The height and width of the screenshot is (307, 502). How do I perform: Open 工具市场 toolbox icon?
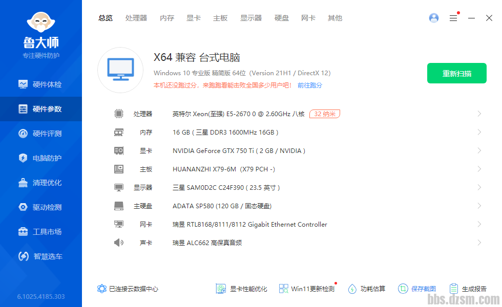coord(23,232)
